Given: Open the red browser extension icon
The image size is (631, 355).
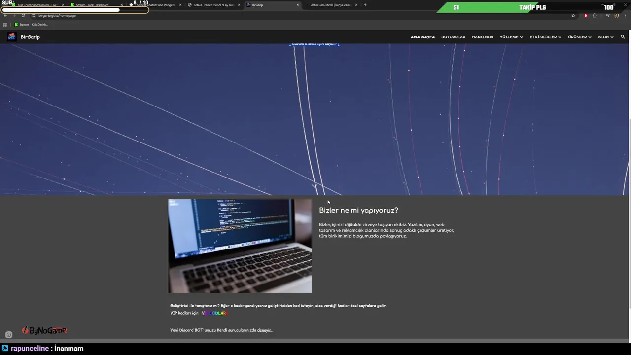Looking at the screenshot, I should [x=586, y=15].
